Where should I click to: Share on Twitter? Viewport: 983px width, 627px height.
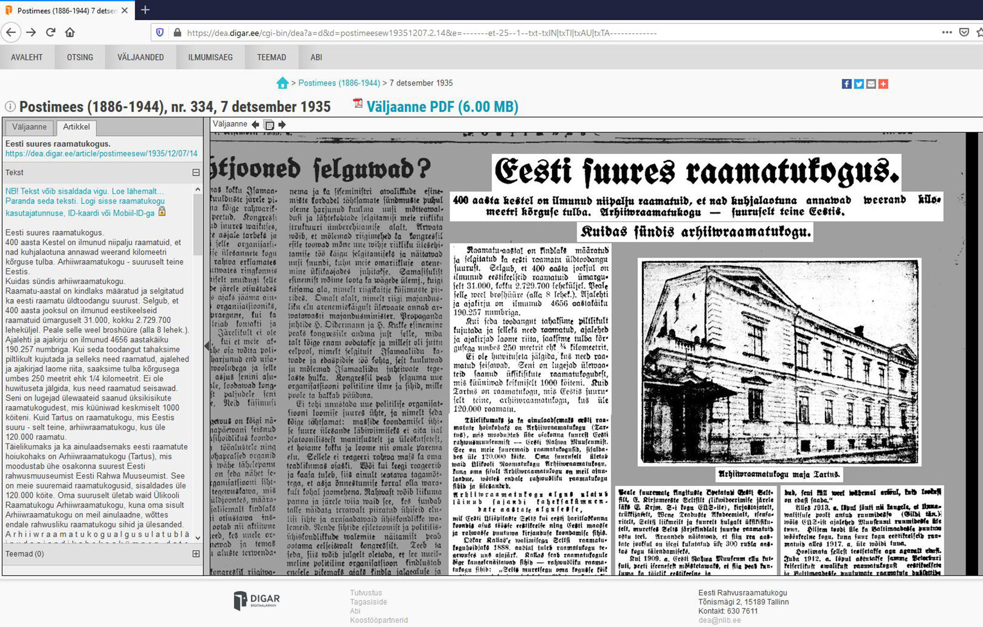[x=859, y=84]
